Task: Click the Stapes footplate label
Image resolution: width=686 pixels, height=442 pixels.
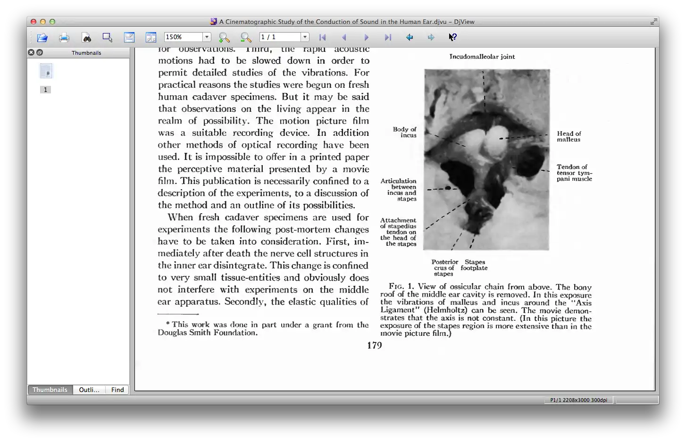Action: pyautogui.click(x=474, y=265)
